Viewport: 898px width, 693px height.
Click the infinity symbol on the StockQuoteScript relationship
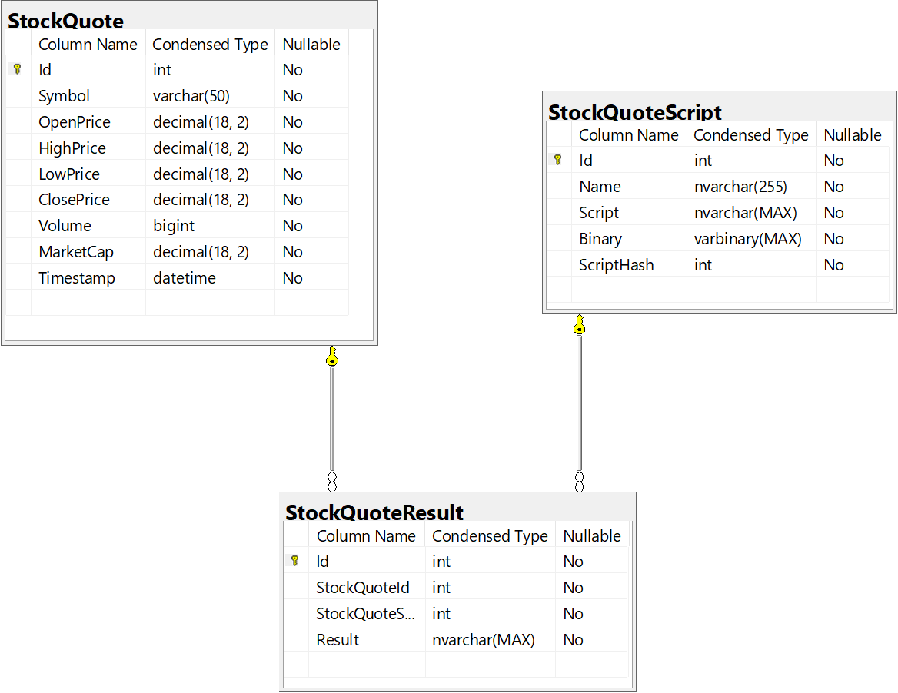579,482
